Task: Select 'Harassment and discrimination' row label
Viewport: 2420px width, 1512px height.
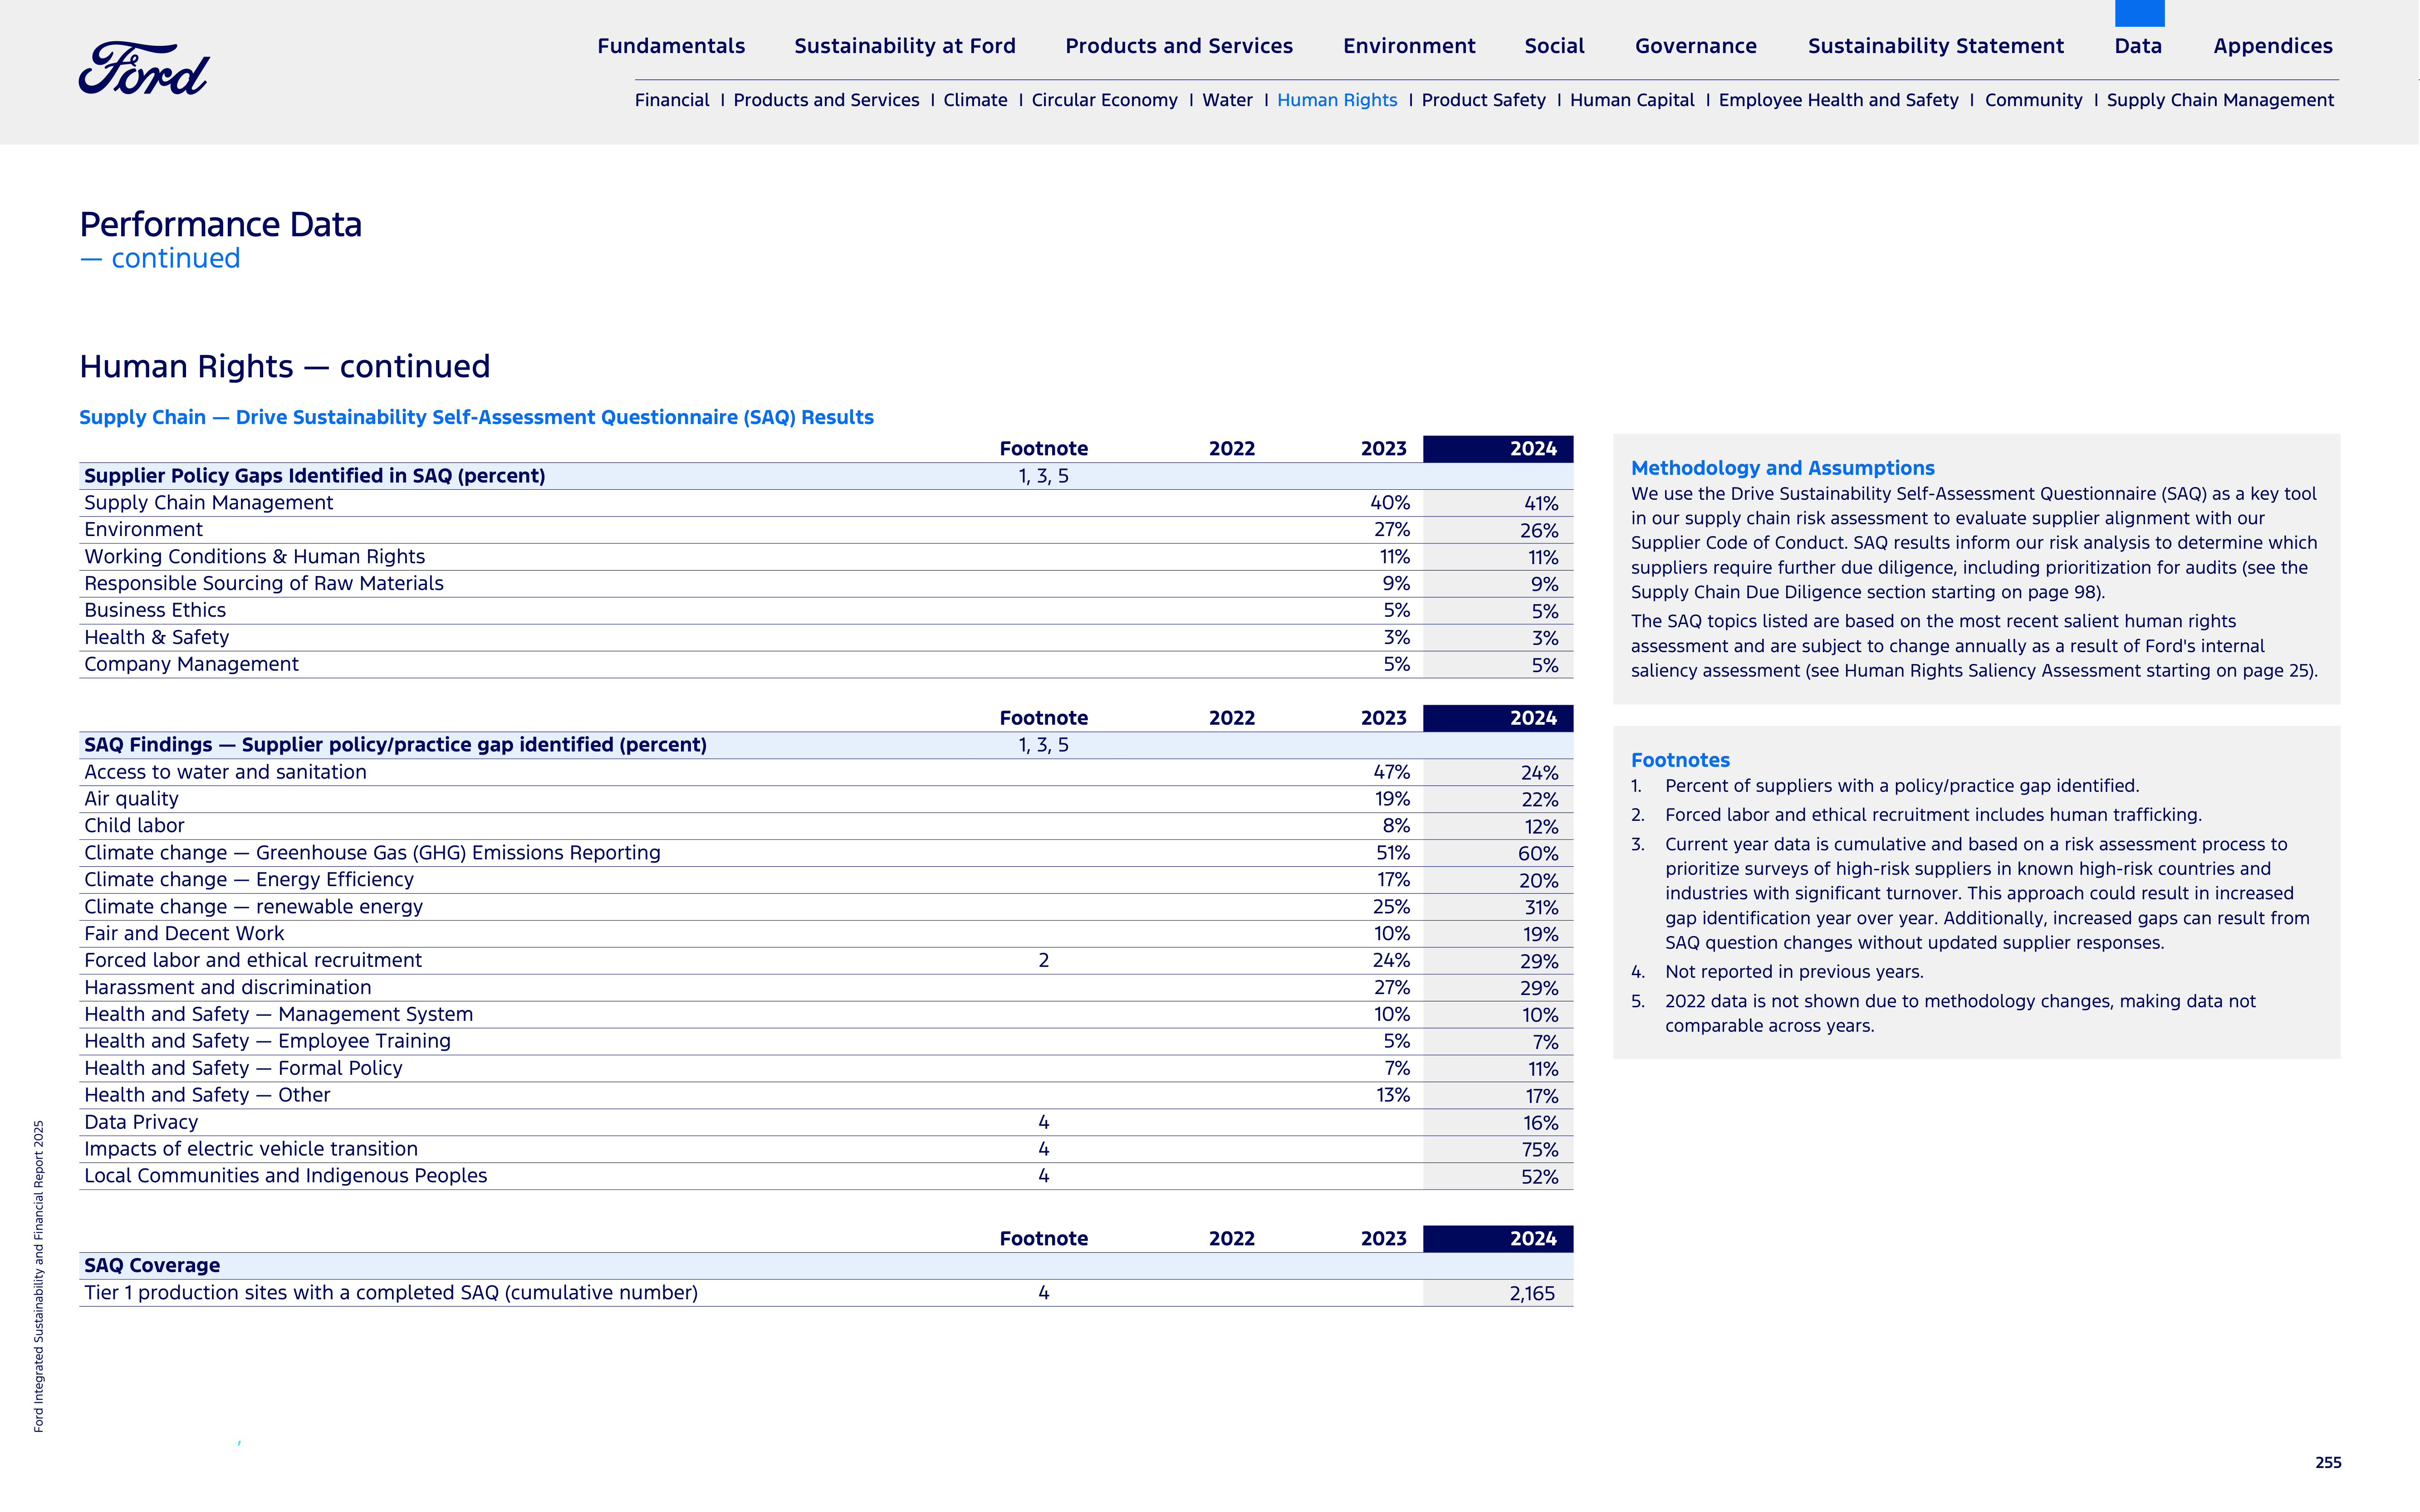Action: pyautogui.click(x=228, y=988)
